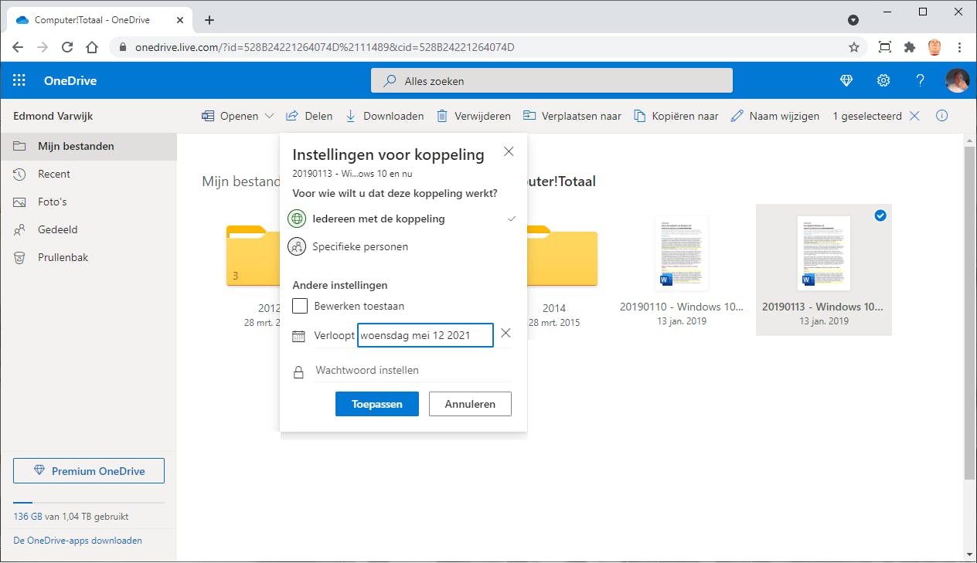Close the Computer!Totaal - OneDrive tab

182,20
